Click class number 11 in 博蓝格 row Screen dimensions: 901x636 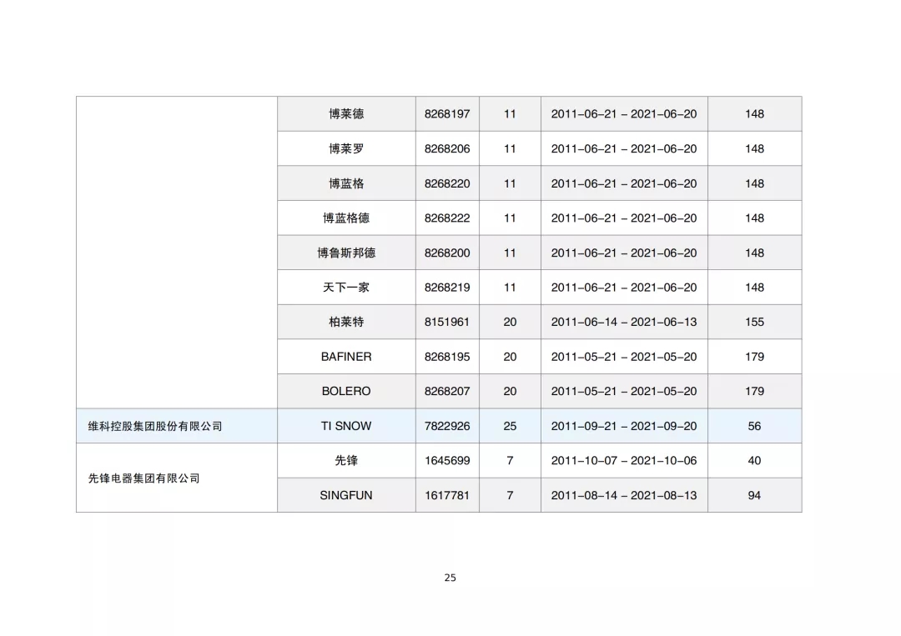tap(510, 183)
